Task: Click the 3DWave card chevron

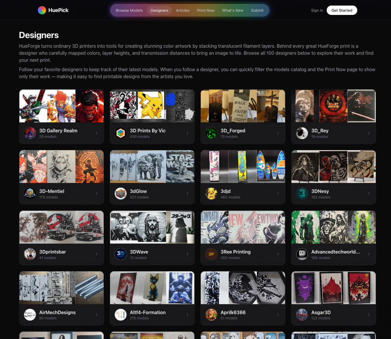Action: 187,254
